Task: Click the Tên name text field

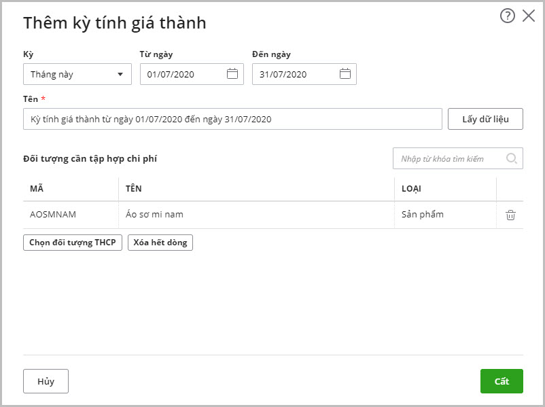Action: point(232,119)
